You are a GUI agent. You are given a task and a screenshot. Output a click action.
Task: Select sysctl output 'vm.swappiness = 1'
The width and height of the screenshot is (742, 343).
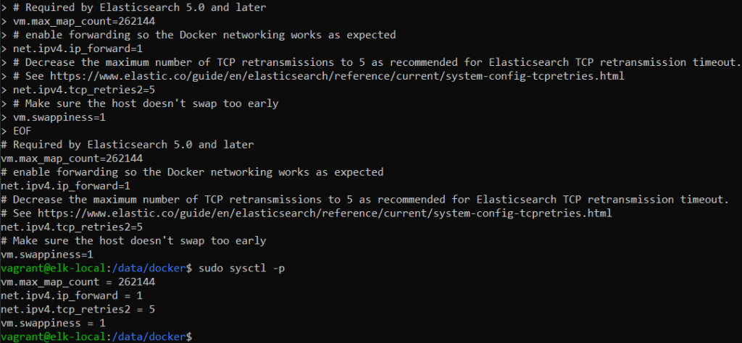53,323
